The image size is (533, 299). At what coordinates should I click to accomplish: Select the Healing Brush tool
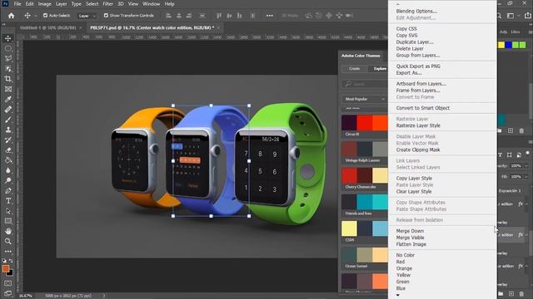[8, 110]
